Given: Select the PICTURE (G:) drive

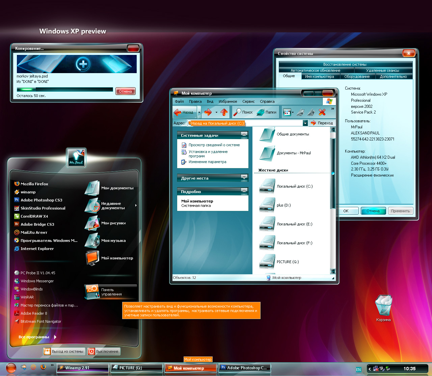Looking at the screenshot, I should tap(267, 261).
